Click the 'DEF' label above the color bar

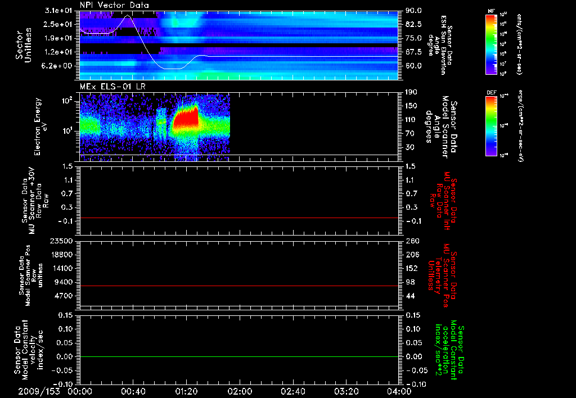point(492,93)
